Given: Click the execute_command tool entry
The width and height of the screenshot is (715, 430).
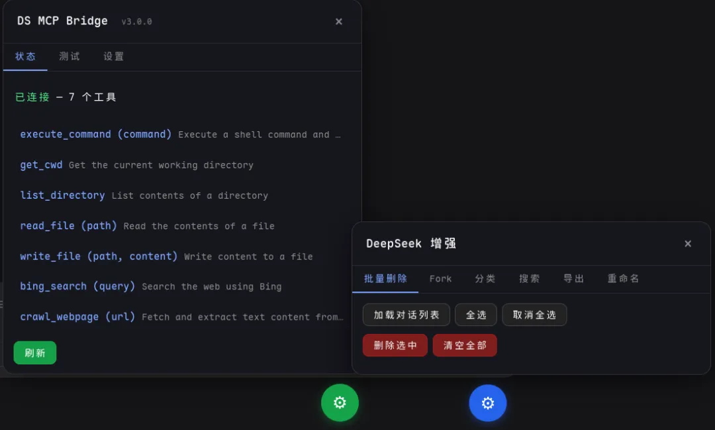Looking at the screenshot, I should pyautogui.click(x=181, y=134).
